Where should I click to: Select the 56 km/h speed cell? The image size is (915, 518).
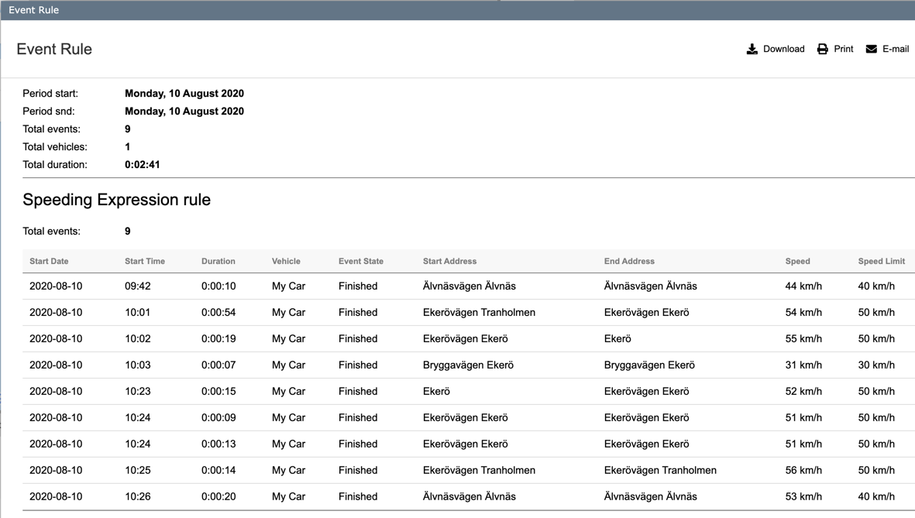[803, 471]
